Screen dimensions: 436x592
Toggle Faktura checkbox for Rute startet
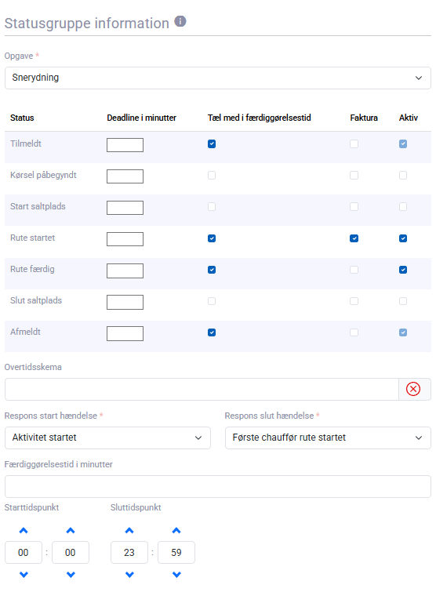pyautogui.click(x=354, y=238)
